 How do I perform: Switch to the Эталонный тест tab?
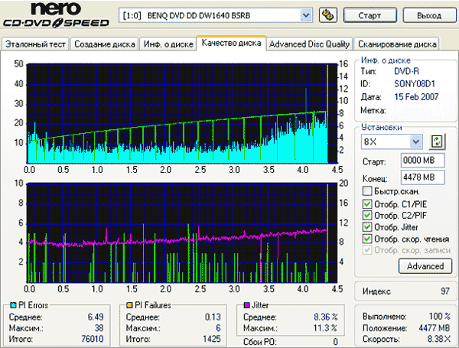click(x=35, y=44)
